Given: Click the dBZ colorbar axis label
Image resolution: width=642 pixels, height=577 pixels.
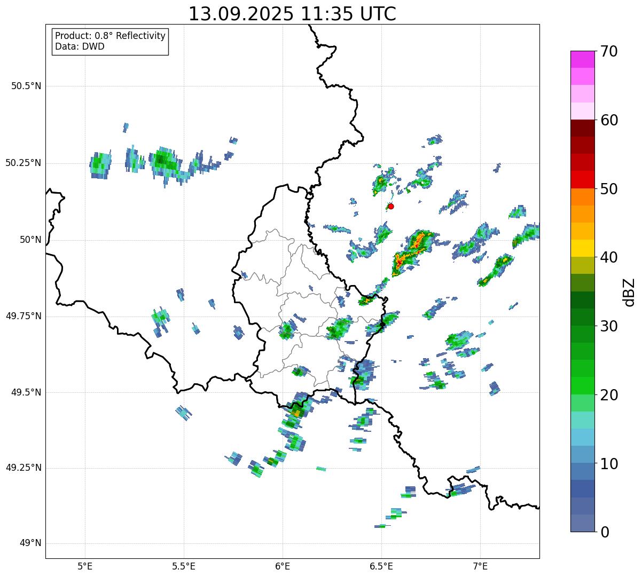Looking at the screenshot, I should (629, 292).
